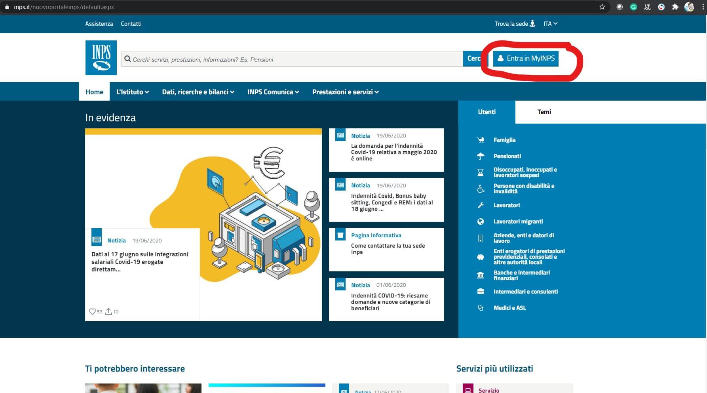Bookmark page with the star icon
The height and width of the screenshot is (393, 707).
coord(602,7)
